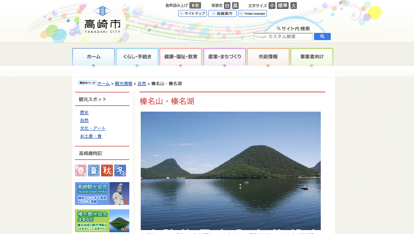The height and width of the screenshot is (234, 414).
Task: Open the 市政情報 navigation tab
Action: (268, 57)
